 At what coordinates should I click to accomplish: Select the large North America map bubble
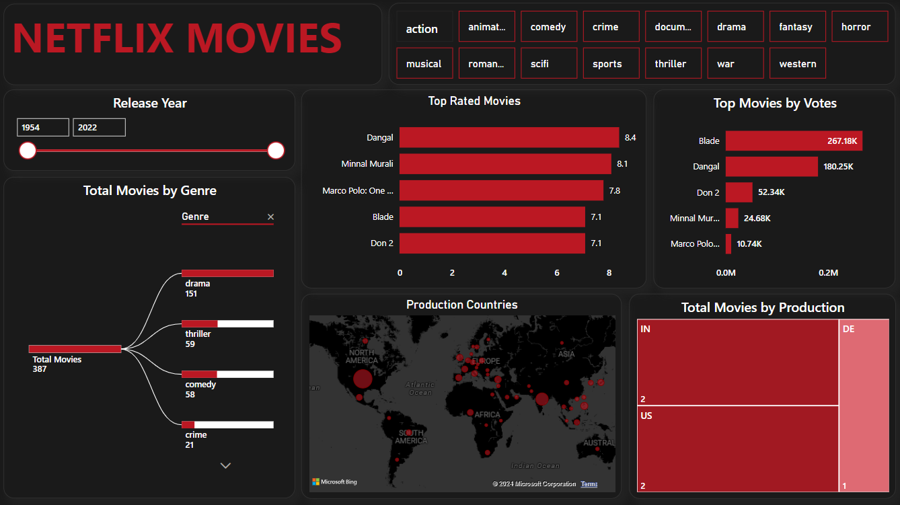(x=362, y=379)
